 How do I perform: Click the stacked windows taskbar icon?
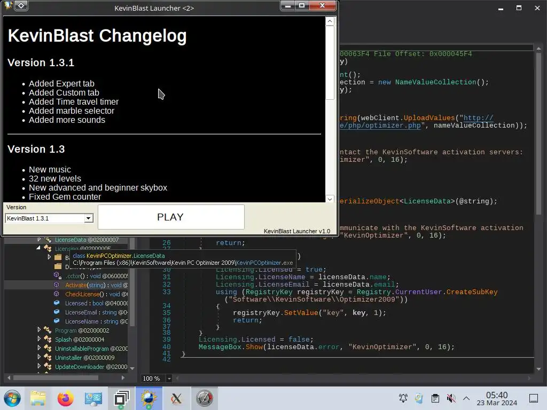[121, 398]
